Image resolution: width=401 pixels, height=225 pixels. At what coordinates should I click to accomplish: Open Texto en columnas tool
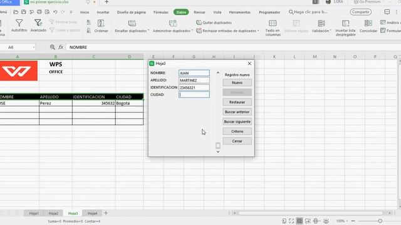(x=273, y=27)
